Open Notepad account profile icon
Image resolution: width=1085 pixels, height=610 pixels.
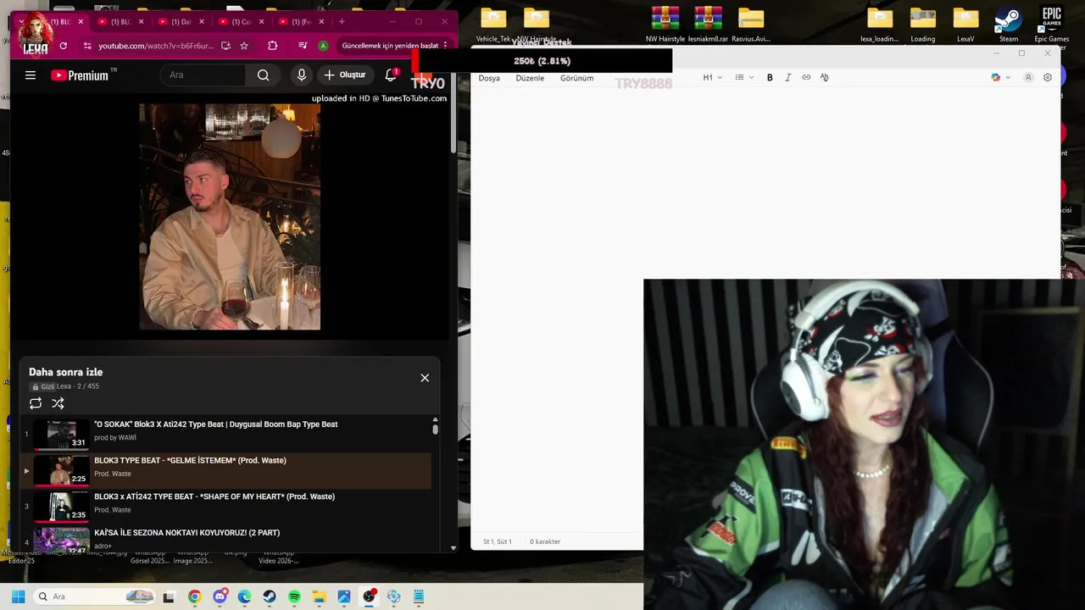coord(1028,77)
